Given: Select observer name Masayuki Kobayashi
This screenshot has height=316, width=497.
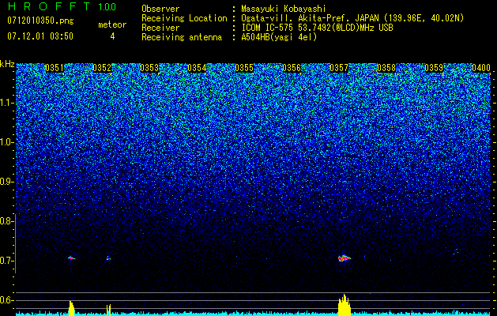Looking at the screenshot, I should point(284,9).
